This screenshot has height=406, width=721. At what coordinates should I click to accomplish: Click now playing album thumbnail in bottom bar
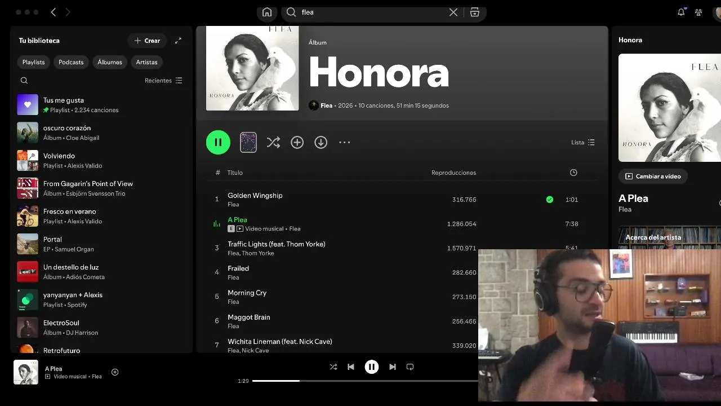pyautogui.click(x=26, y=372)
